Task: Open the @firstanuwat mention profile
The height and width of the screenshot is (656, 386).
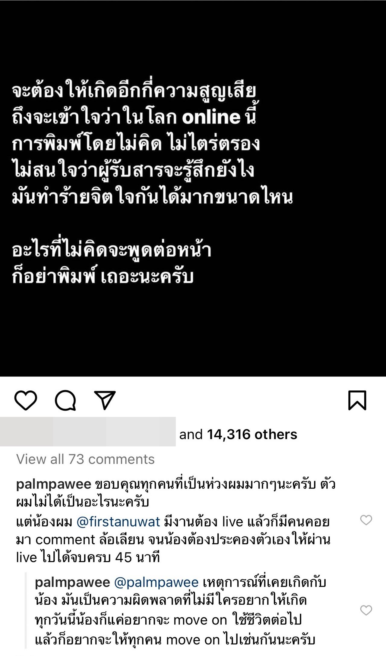Action: pyautogui.click(x=118, y=522)
